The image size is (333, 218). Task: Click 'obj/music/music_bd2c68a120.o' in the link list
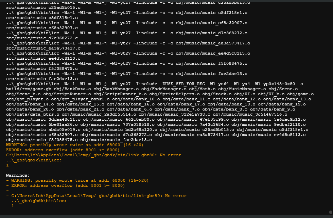120,130
